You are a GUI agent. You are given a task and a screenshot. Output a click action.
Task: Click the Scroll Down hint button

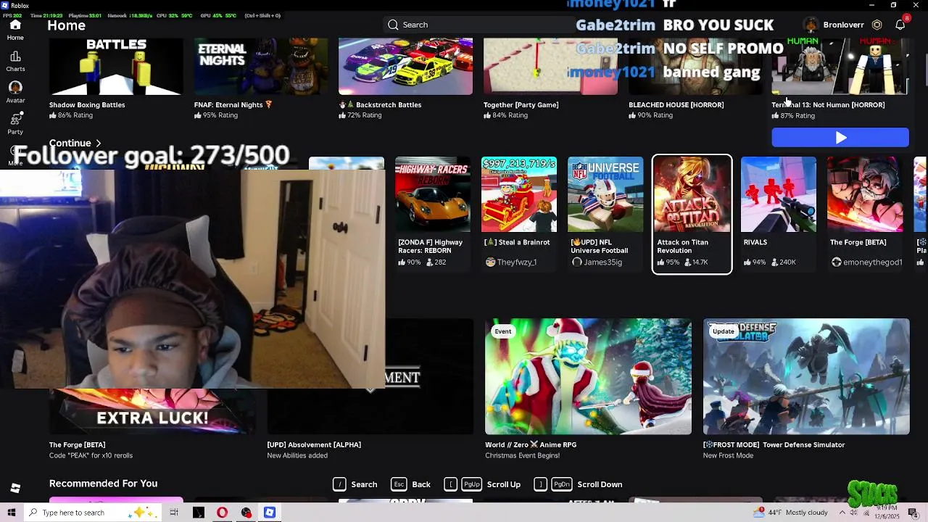(x=579, y=484)
